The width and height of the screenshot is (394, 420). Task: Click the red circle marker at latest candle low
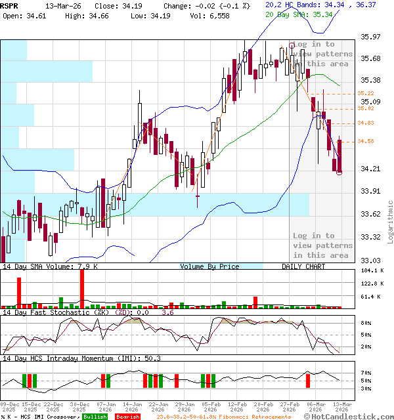coord(339,173)
